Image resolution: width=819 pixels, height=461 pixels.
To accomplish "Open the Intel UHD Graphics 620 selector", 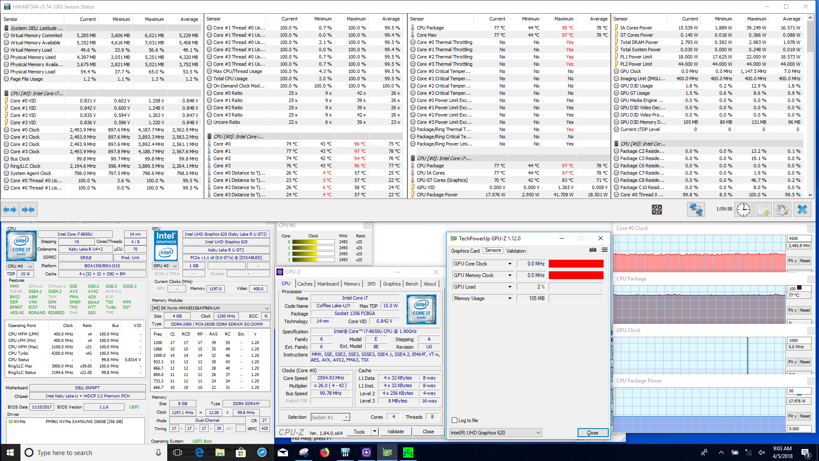I will coord(495,433).
